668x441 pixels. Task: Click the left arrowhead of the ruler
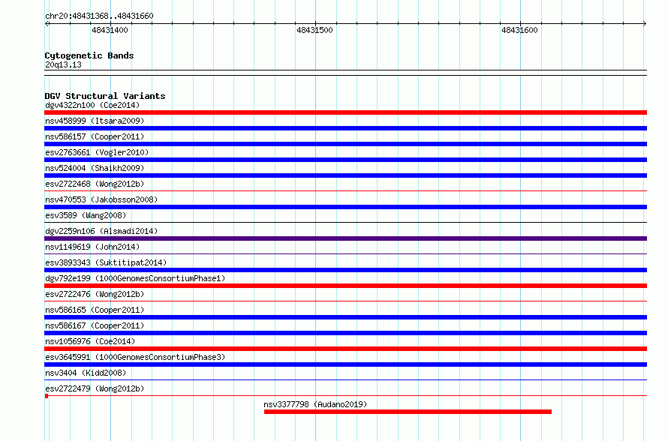point(47,23)
